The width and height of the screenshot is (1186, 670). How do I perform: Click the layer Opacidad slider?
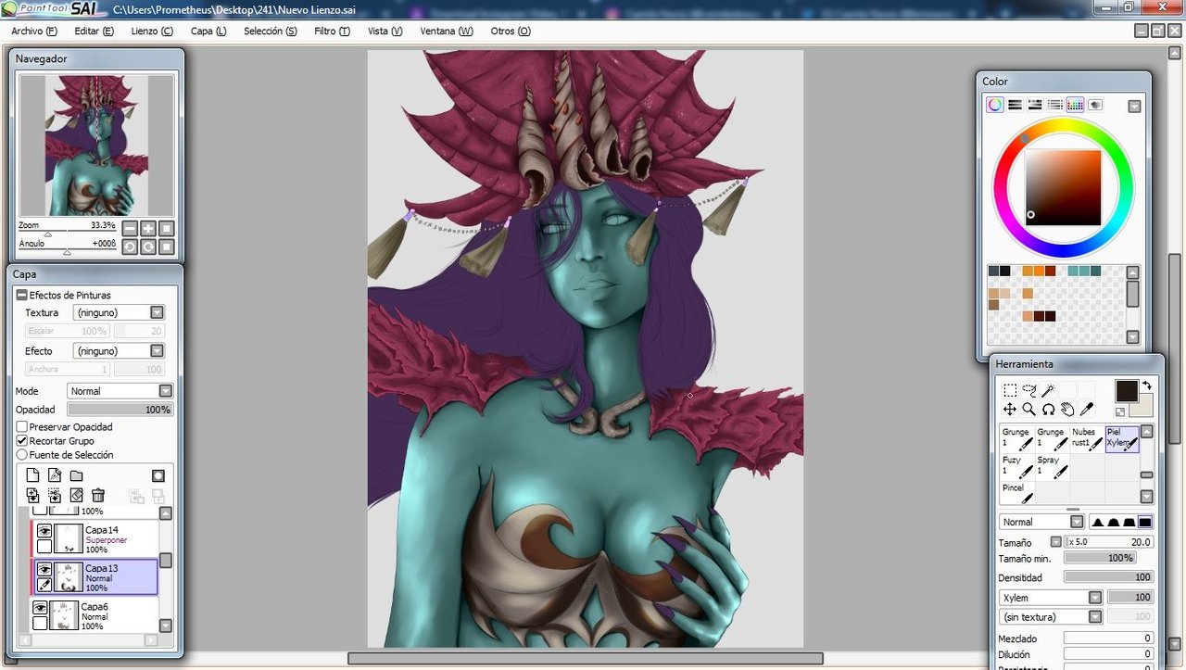(x=120, y=410)
